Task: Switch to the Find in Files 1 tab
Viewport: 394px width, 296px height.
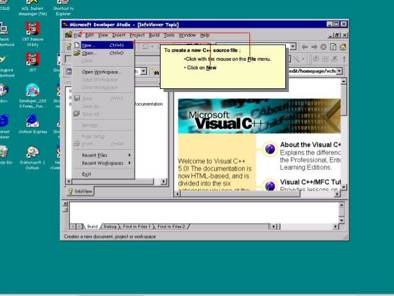Action: click(x=136, y=227)
